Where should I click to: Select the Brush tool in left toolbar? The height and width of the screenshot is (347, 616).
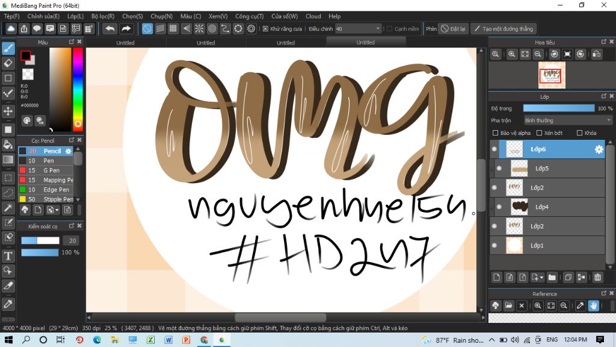coord(8,48)
